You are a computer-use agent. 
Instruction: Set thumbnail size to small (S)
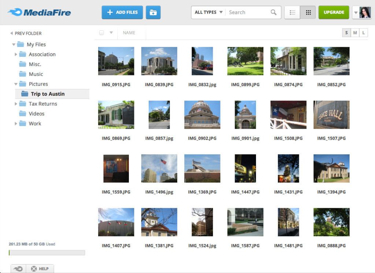[346, 33]
